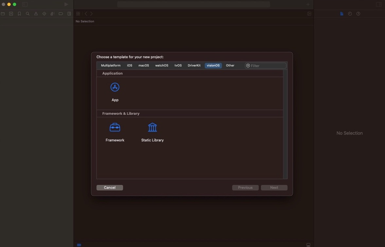Click the filter icon in search field
Viewport: 385px width, 247px height.
point(248,66)
